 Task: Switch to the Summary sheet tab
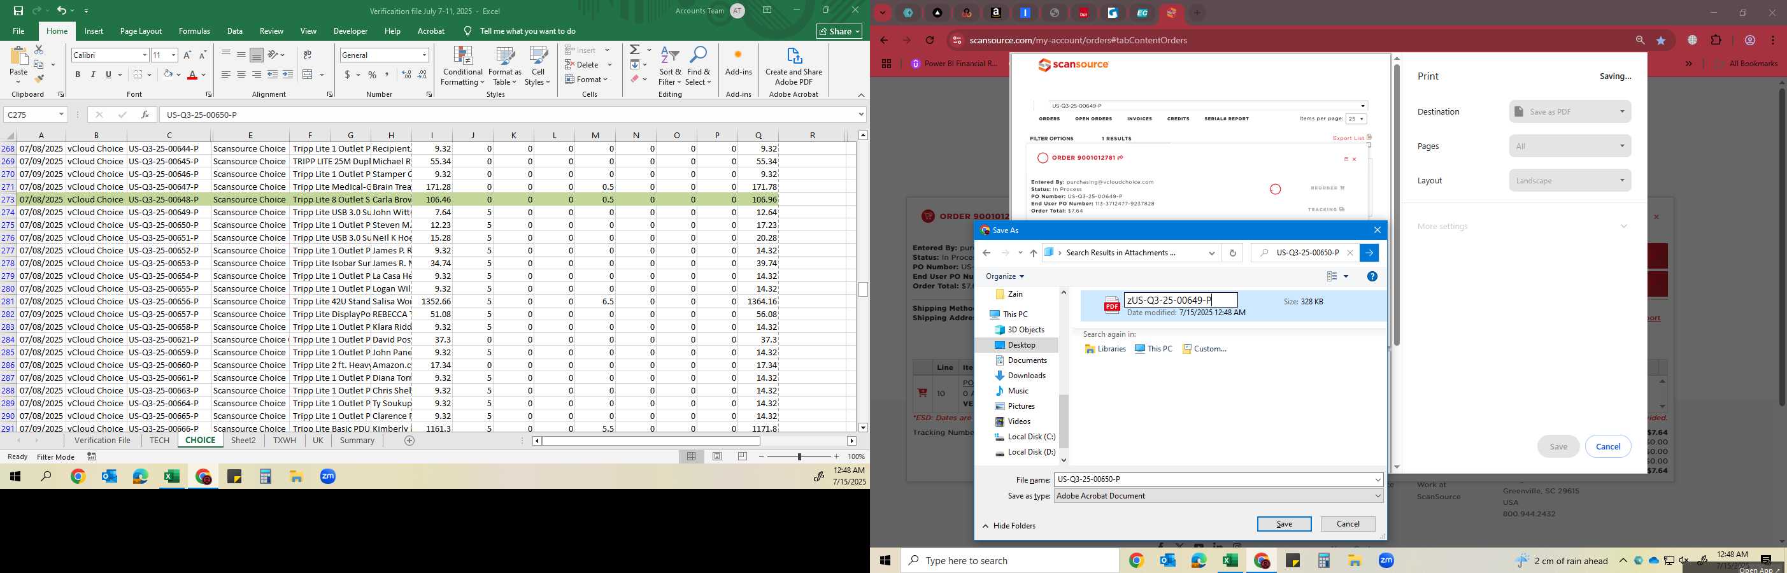(357, 441)
